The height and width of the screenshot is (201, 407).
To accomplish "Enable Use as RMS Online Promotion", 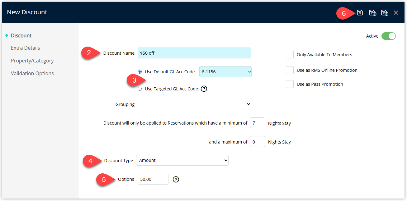I will 290,70.
